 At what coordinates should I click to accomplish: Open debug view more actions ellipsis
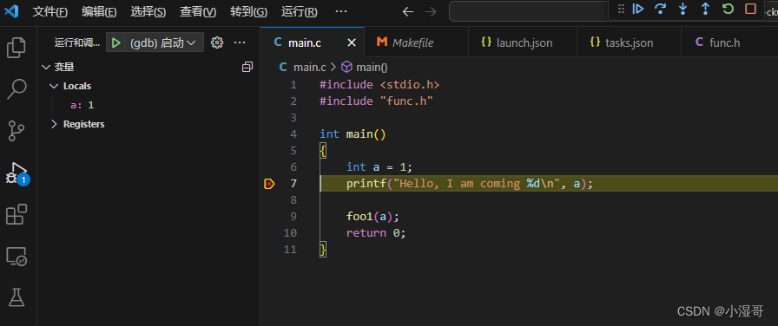point(240,43)
